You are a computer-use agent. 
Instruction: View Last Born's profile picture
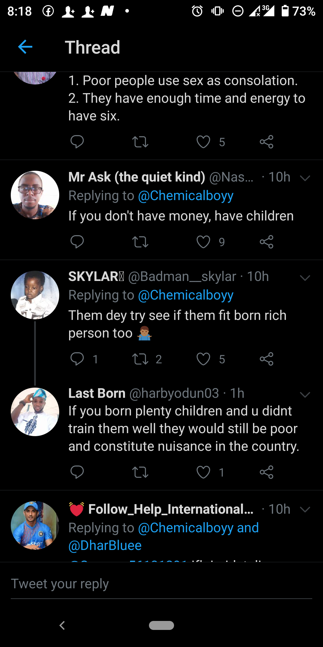(x=35, y=412)
